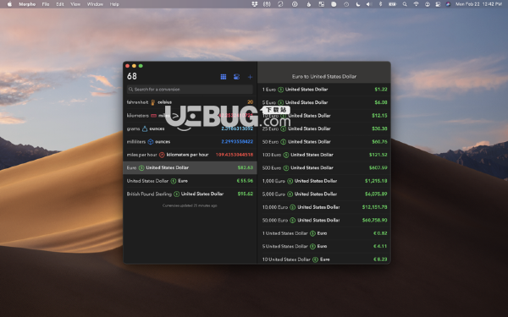Screen dimensions: 508x317
Task: Open the grid keypad view icon
Action: pyautogui.click(x=224, y=77)
